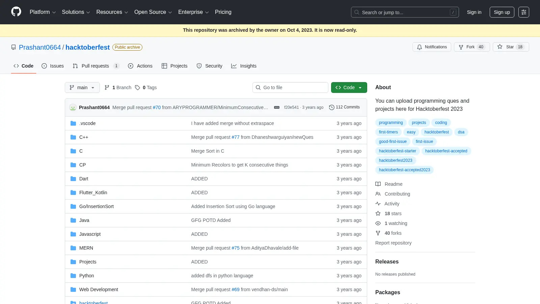Viewport: 540px width, 304px height.
Task: Open the Javascript folder name
Action: click(x=90, y=234)
